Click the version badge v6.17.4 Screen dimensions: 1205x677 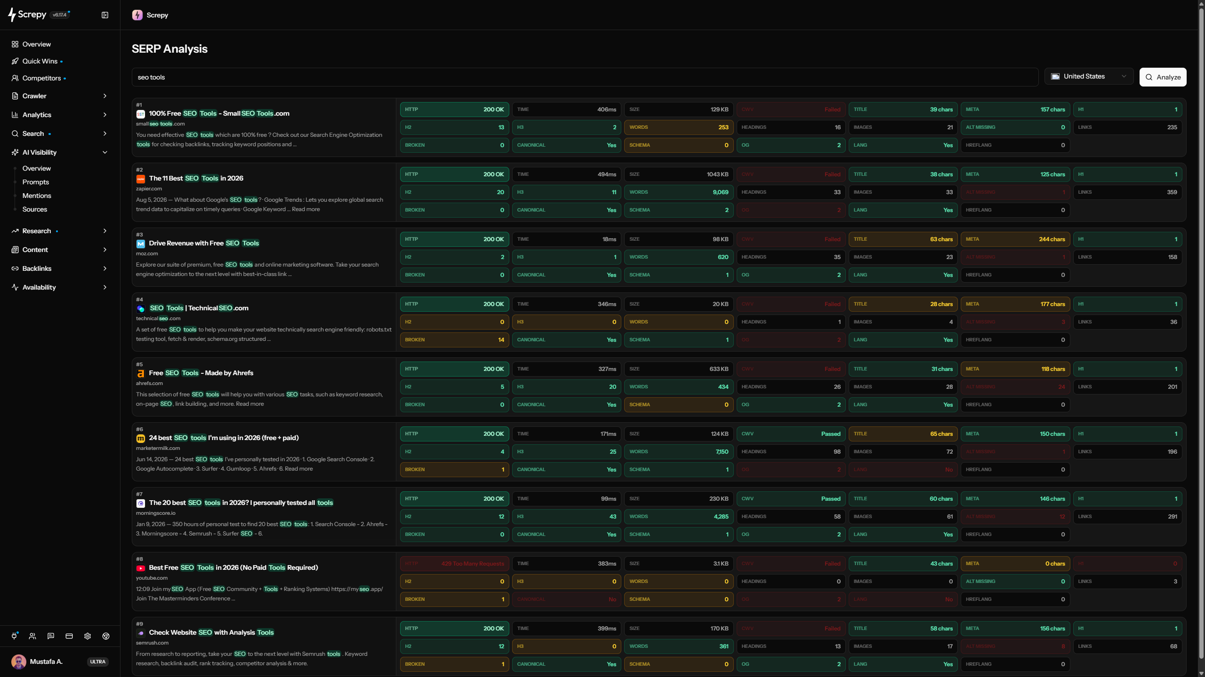[60, 15]
